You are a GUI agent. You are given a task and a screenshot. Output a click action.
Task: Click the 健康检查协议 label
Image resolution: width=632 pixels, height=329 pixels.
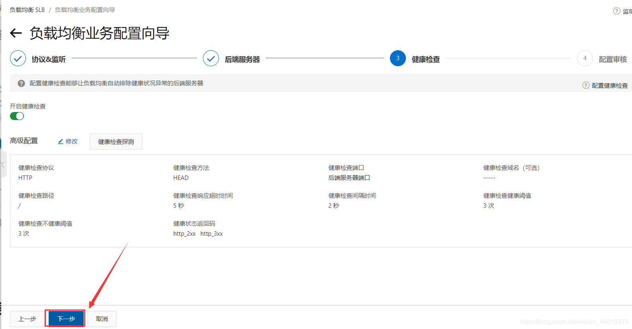click(36, 168)
